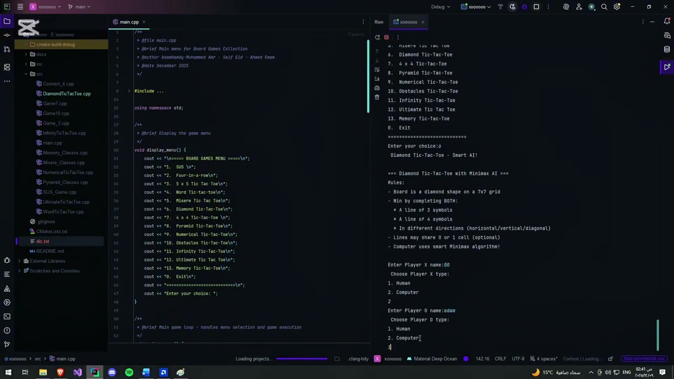
Task: Open the Debug build profile dropdown
Action: (441, 7)
